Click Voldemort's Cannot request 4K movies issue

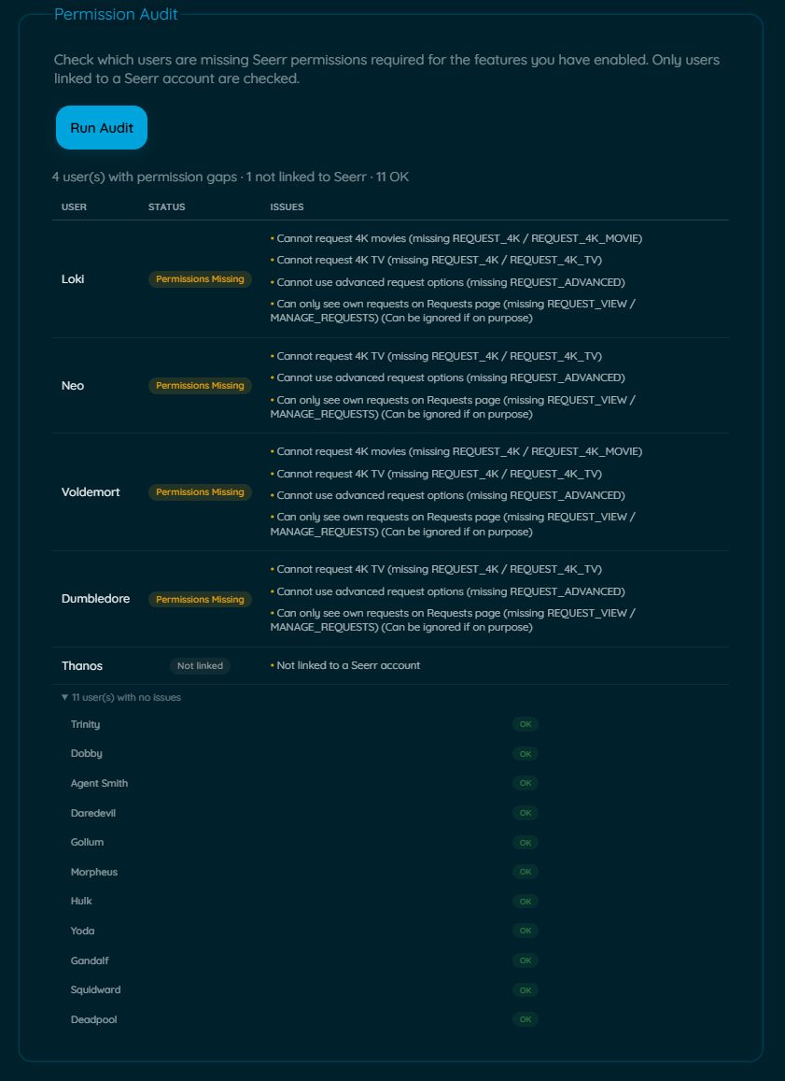pyautogui.click(x=456, y=451)
